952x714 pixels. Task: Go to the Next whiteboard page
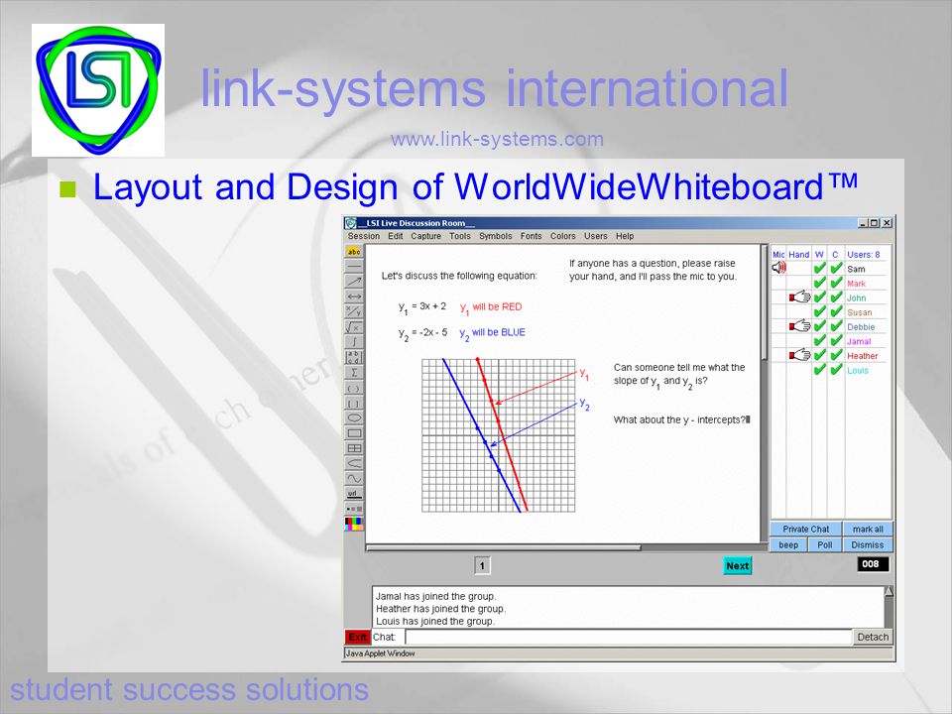pos(737,566)
